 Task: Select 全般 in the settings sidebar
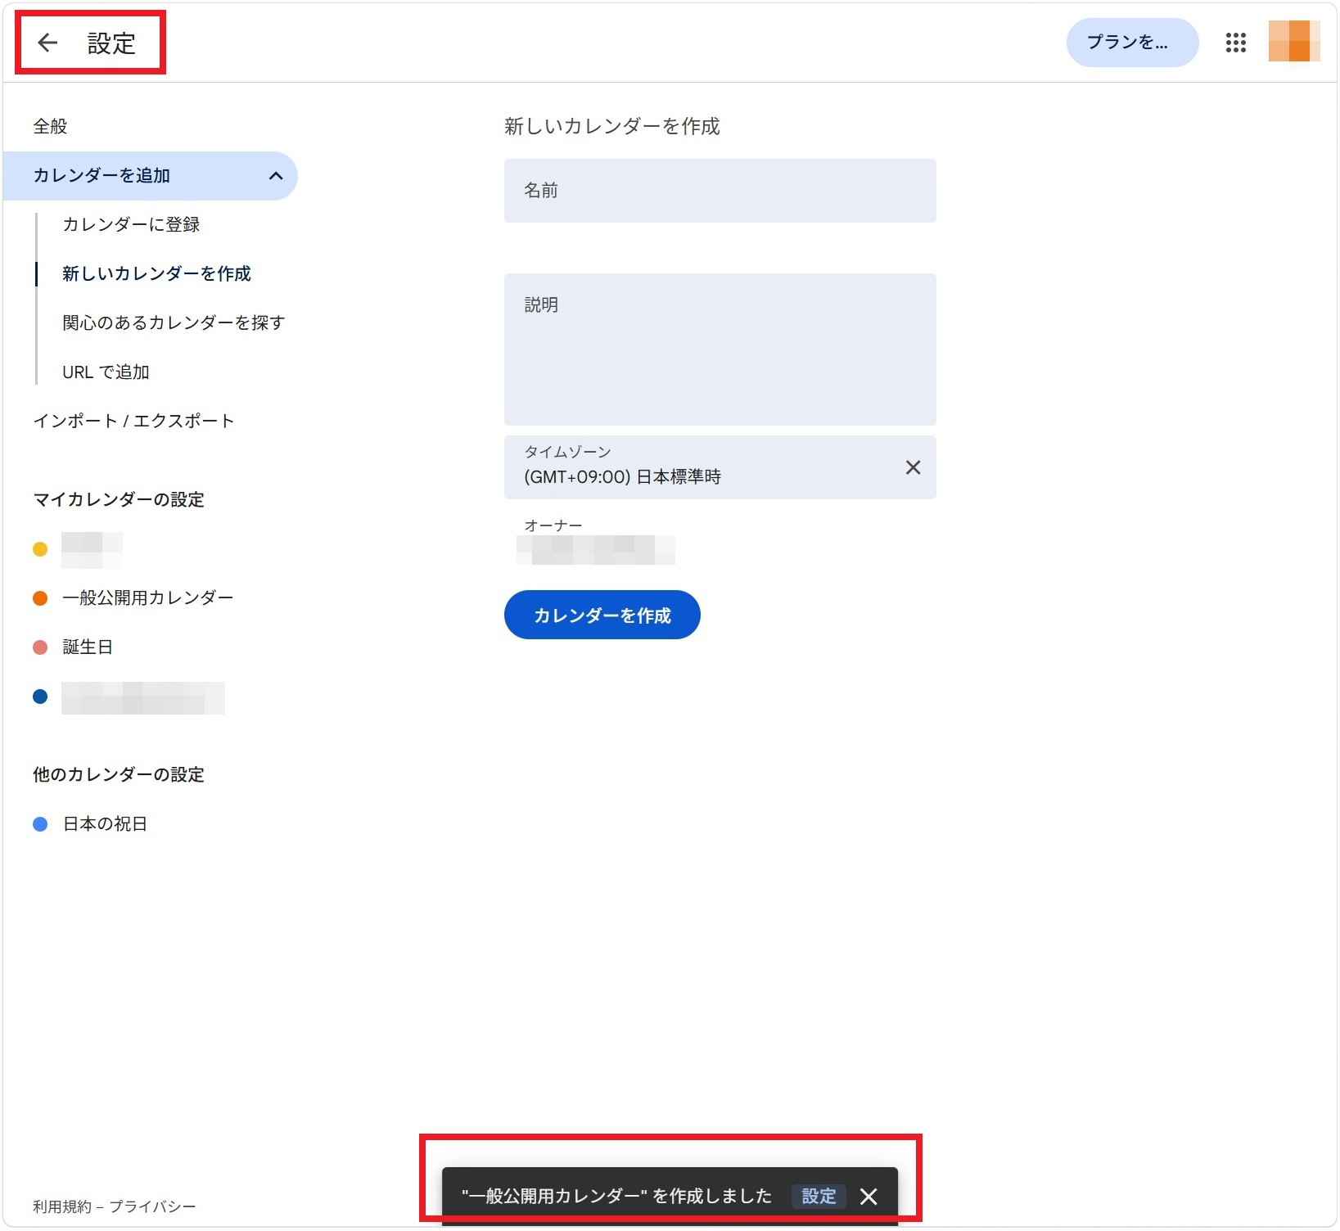click(x=50, y=127)
